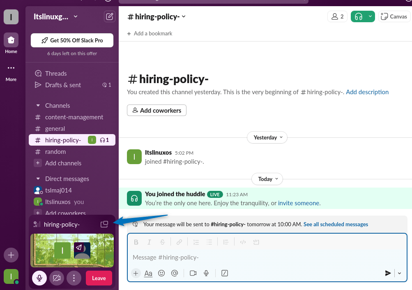Click See all scheduled messages link

tap(336, 224)
